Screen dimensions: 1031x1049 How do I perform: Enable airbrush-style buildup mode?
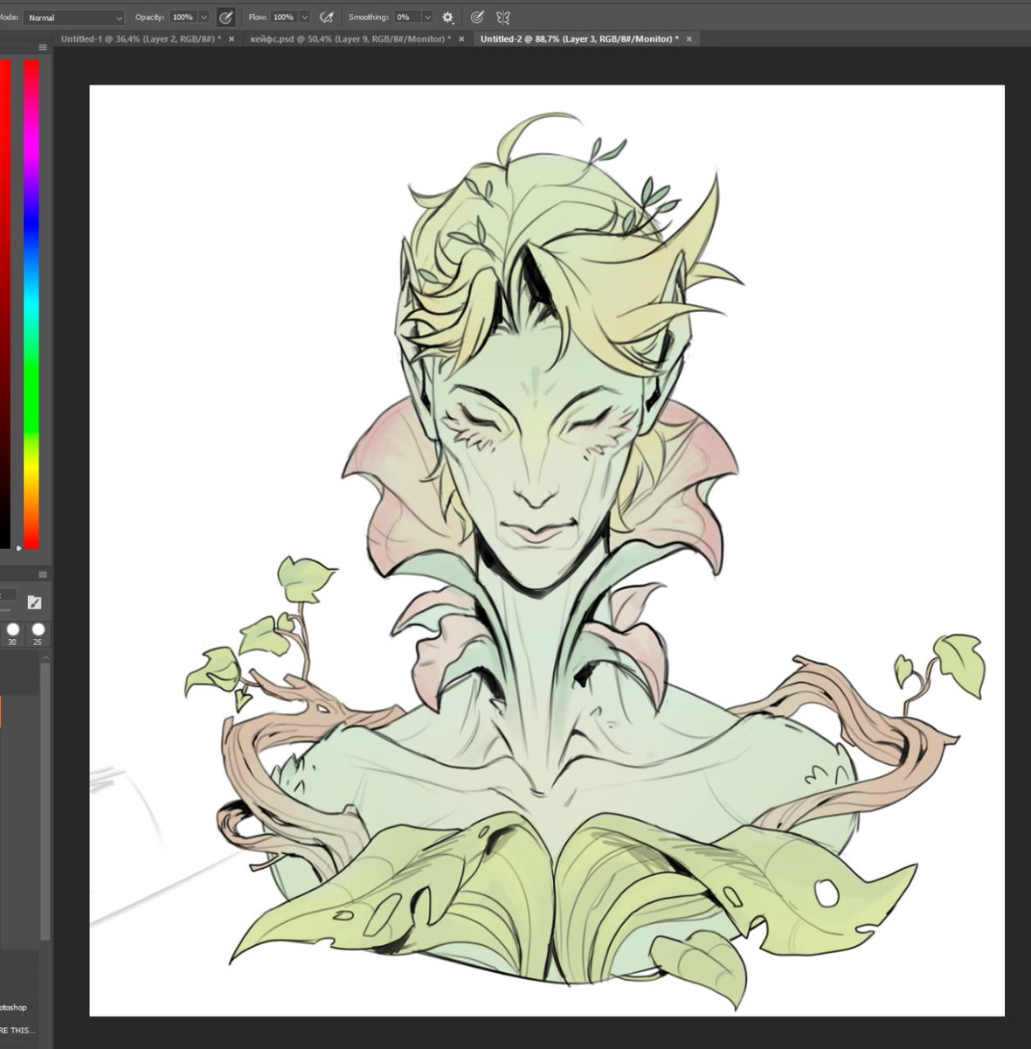(327, 17)
